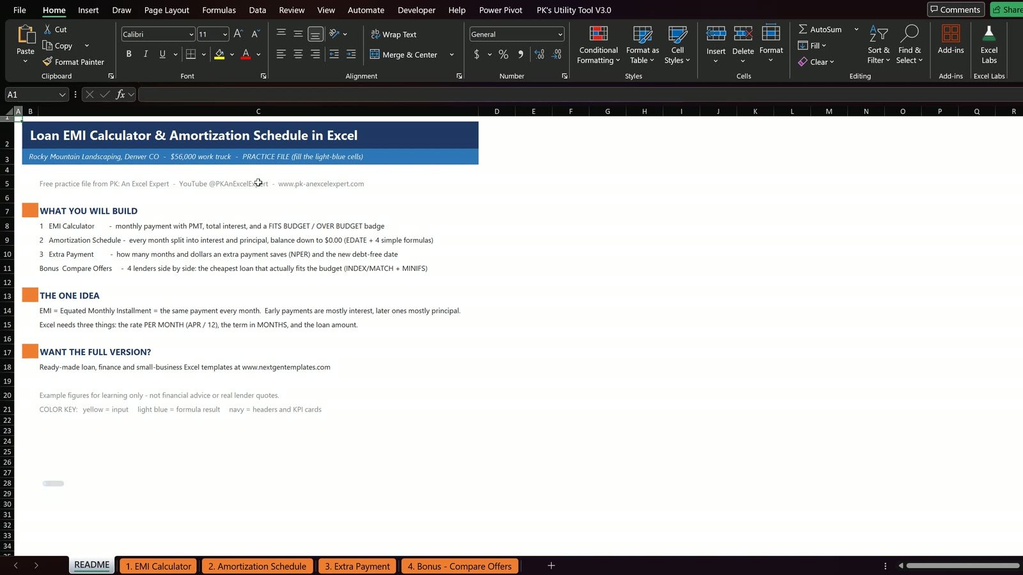This screenshot has height=575, width=1023.
Task: Apply a border using the Borders icon
Action: (191, 54)
